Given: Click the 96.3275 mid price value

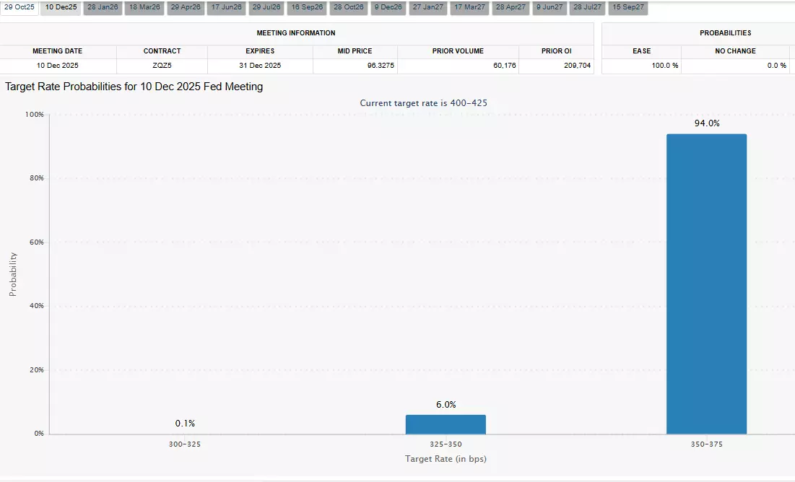Looking at the screenshot, I should pyautogui.click(x=381, y=66).
